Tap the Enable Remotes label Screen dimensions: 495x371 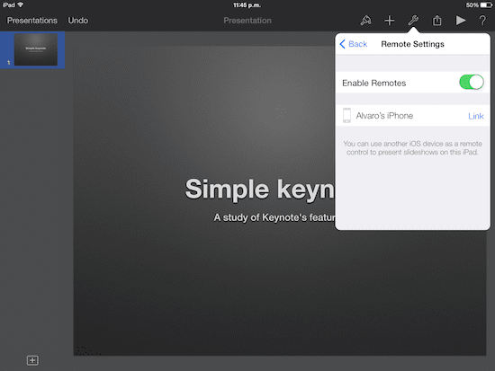(374, 83)
